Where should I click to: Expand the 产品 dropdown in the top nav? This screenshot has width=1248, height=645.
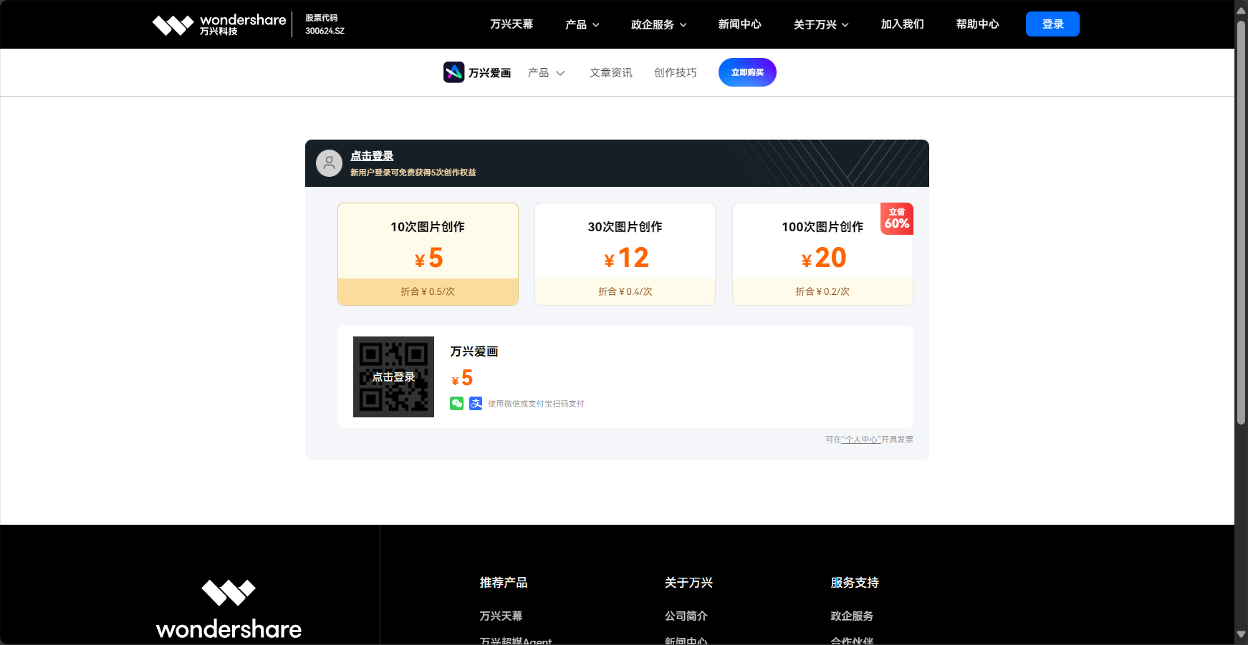pyautogui.click(x=582, y=24)
